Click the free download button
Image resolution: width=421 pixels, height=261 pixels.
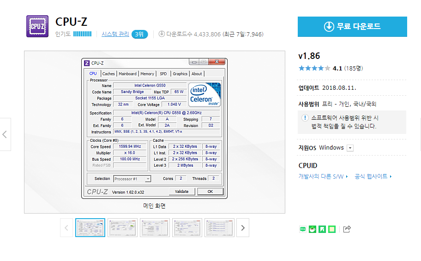[352, 27]
